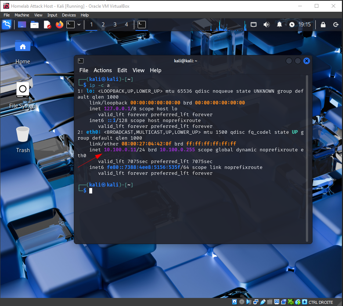343x306 pixels.
Task: Switch to workspace 3
Action: click(115, 25)
